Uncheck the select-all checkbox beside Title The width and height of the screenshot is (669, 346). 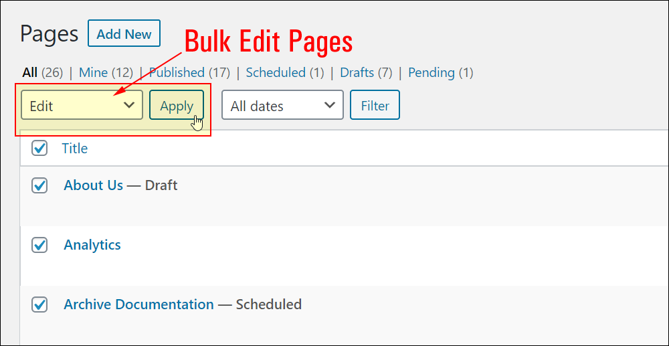click(39, 148)
